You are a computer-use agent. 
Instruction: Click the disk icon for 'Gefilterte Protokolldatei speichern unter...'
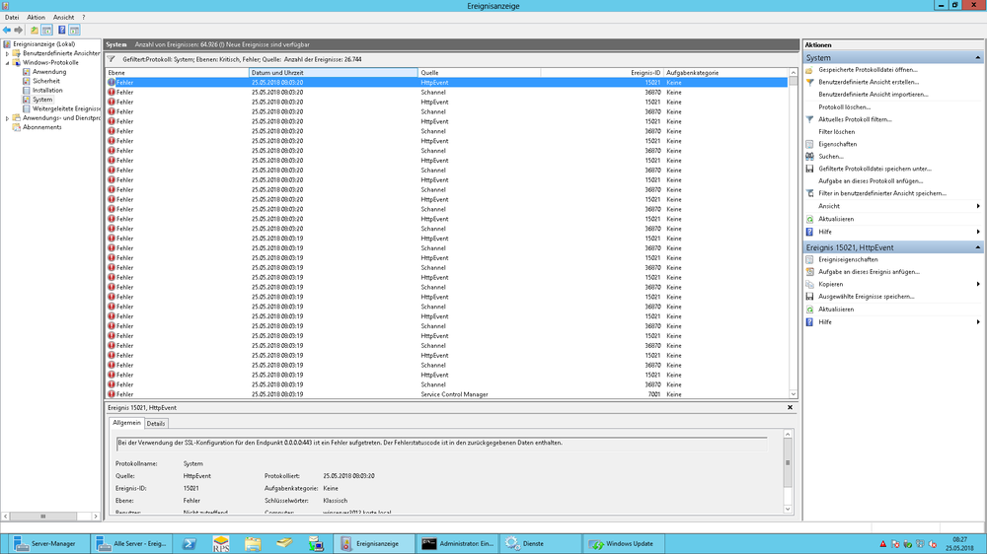coord(809,169)
